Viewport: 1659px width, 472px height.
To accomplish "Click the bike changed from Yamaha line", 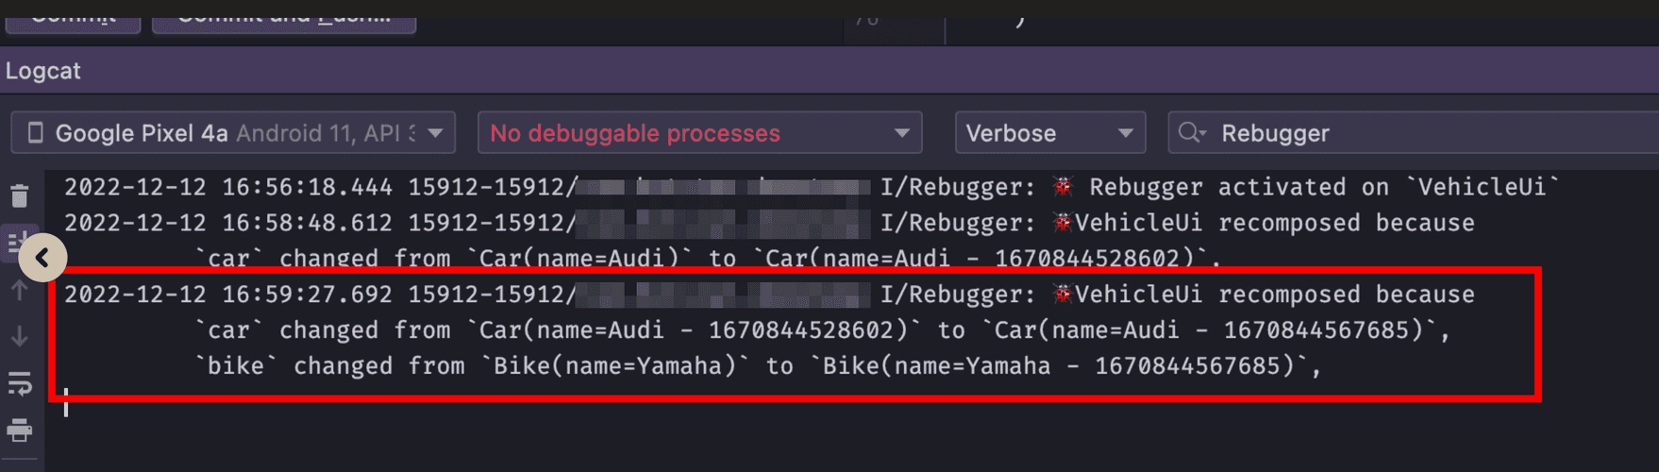I will tap(758, 365).
